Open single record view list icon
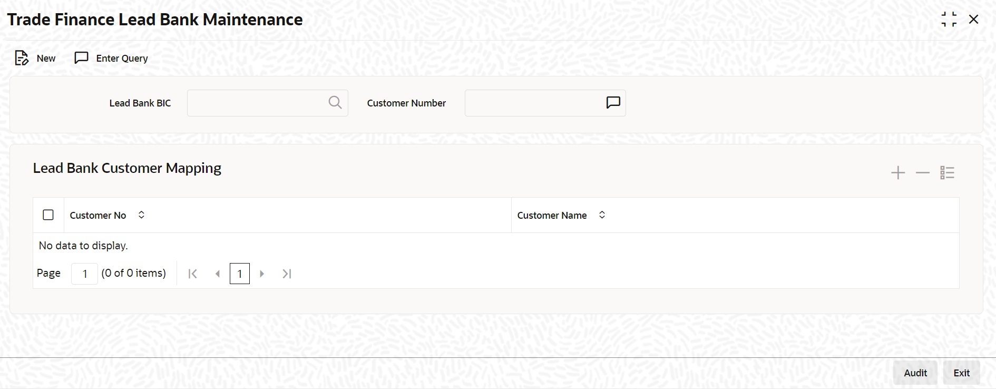This screenshot has width=996, height=389. point(947,173)
